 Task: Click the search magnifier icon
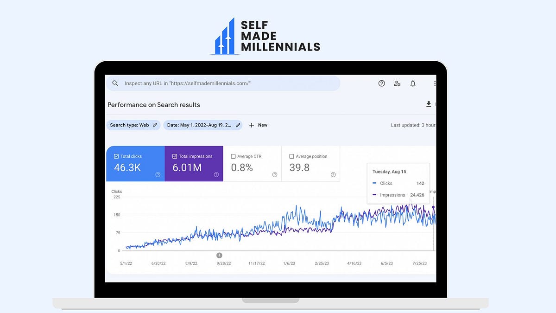click(x=115, y=83)
